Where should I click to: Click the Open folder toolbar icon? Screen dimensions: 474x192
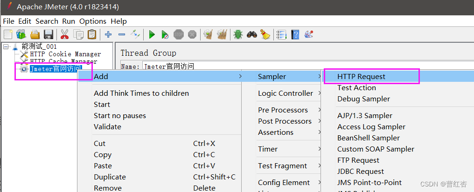click(35, 34)
